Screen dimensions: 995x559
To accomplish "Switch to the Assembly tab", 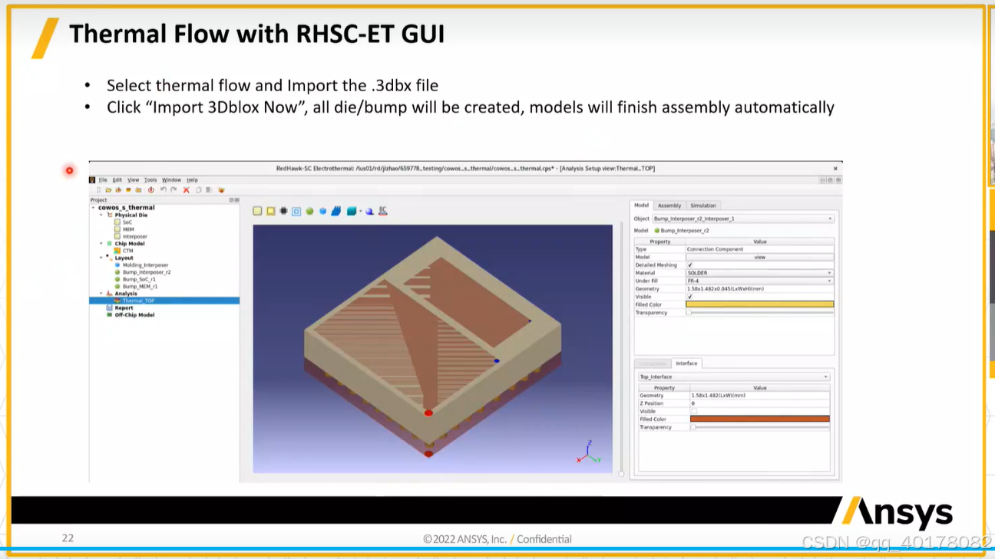I will click(669, 206).
